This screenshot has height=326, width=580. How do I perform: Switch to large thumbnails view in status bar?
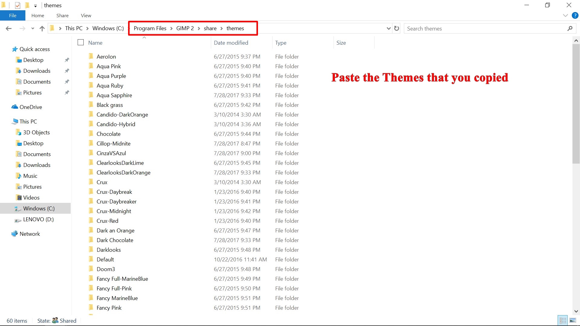click(573, 320)
